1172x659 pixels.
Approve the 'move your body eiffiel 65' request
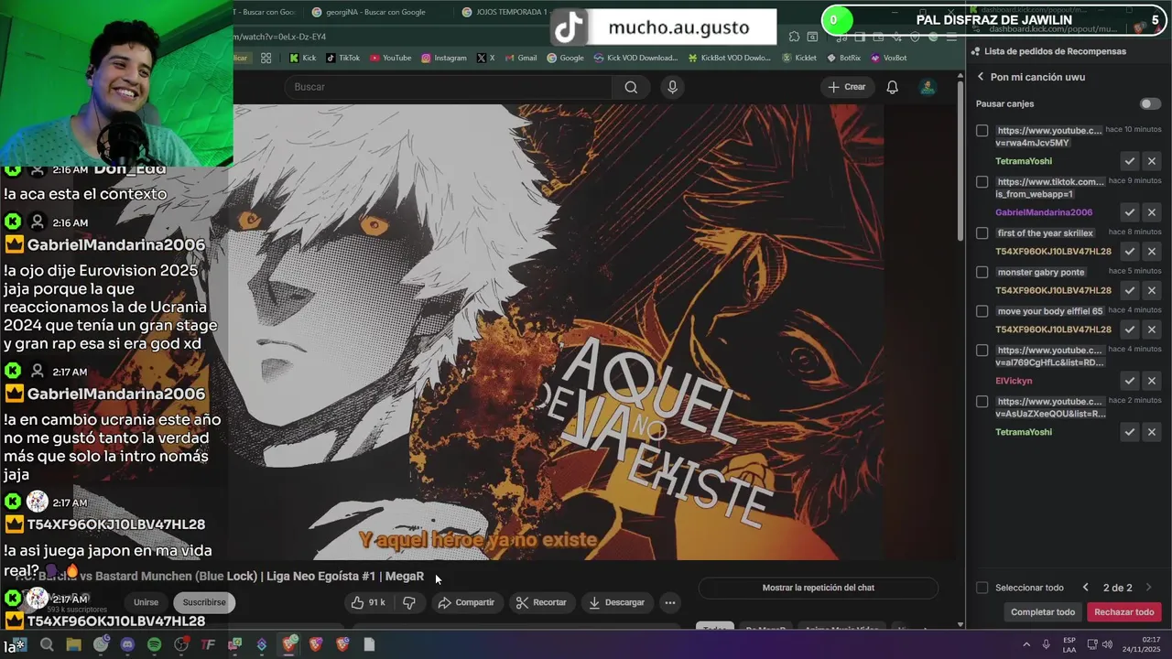[x=1130, y=329]
